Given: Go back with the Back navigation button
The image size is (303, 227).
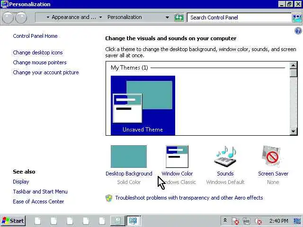Looking at the screenshot, I should [8, 17].
